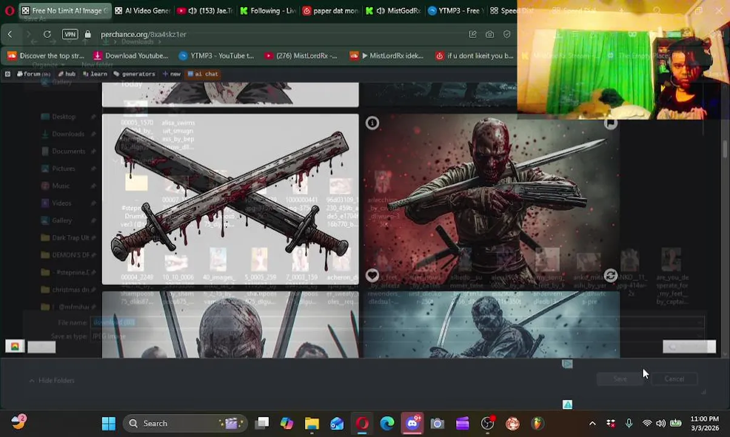Open the forum link in the perchance nav
Screen dimensions: 730x437
(33, 74)
